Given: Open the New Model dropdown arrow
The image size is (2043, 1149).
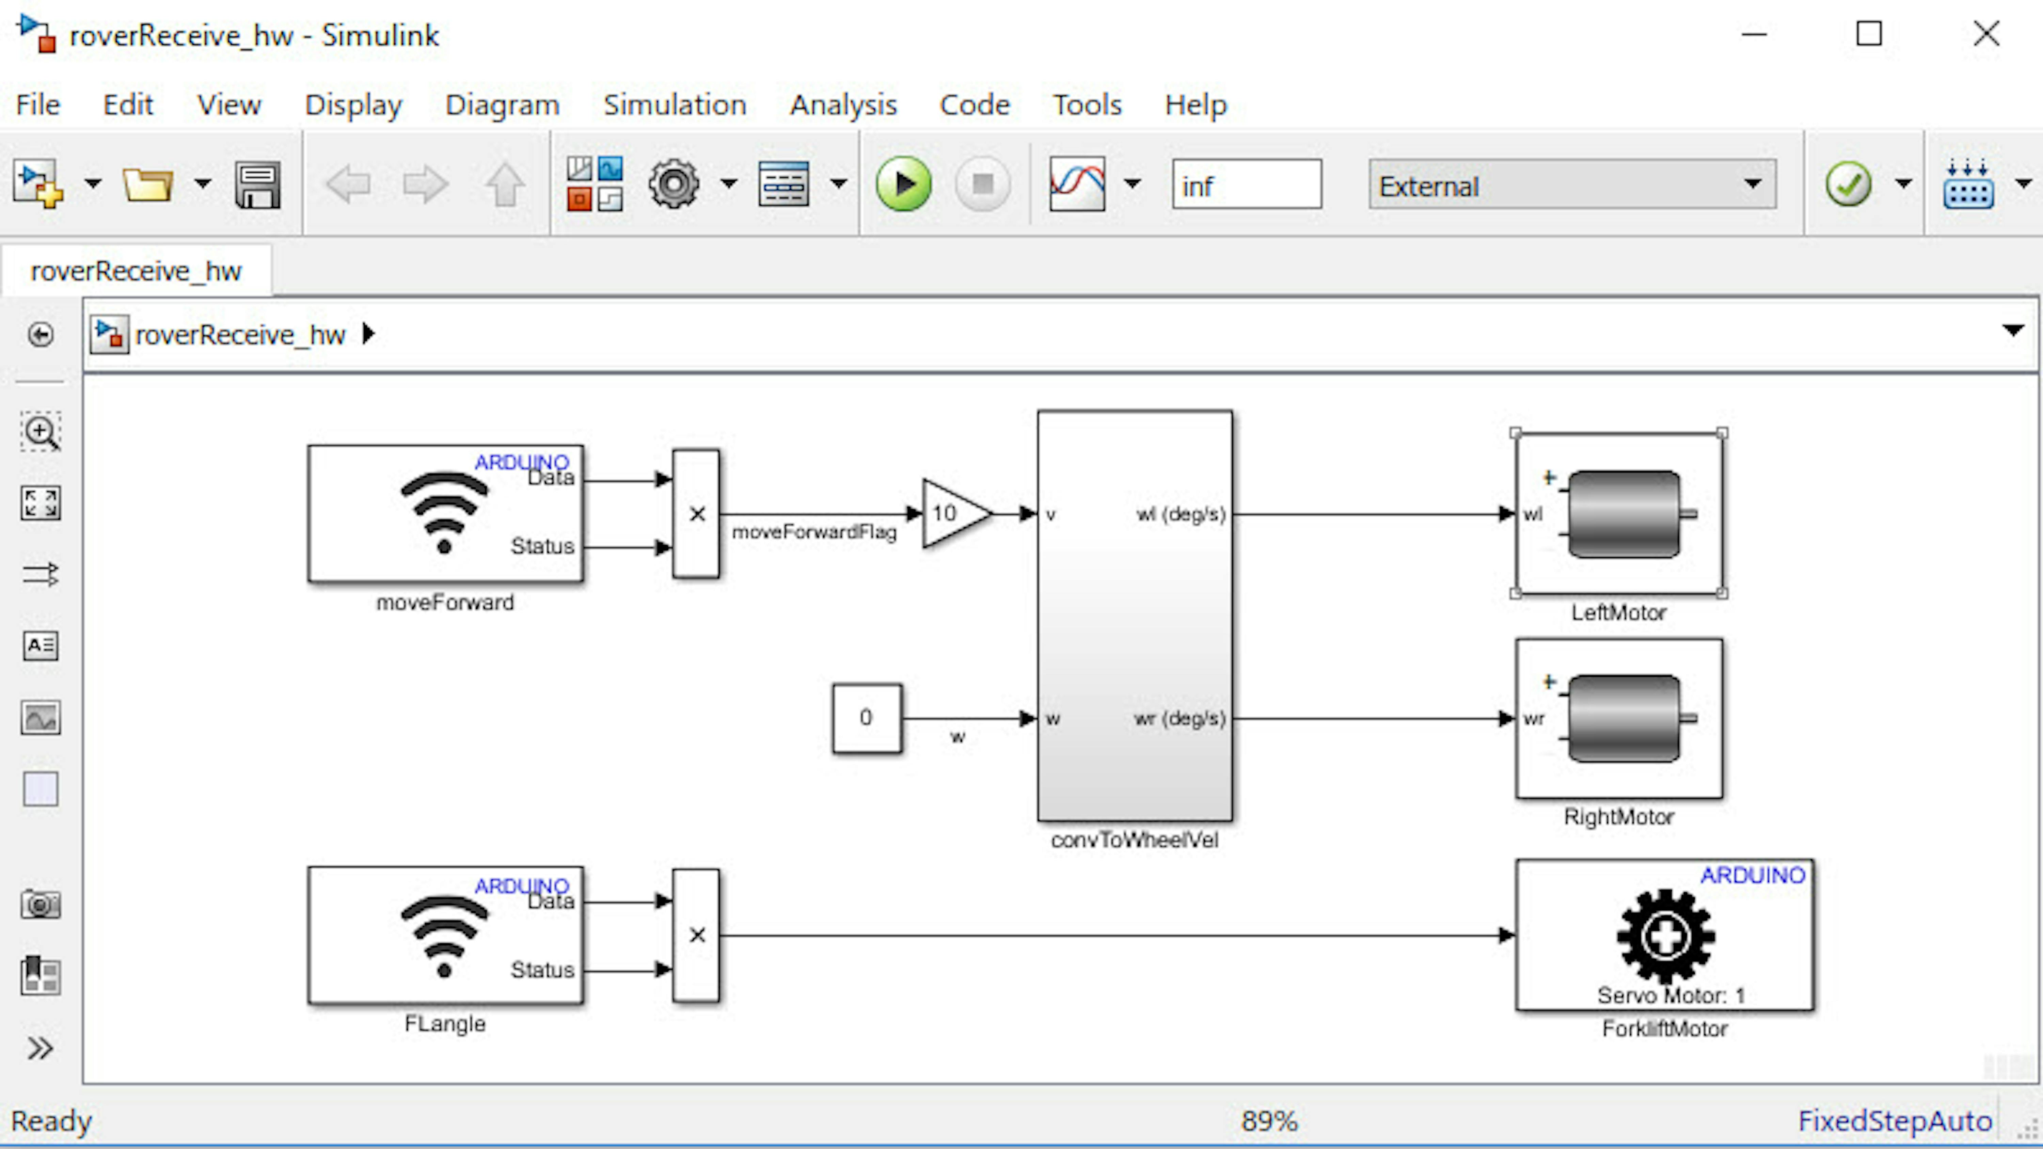Looking at the screenshot, I should pos(94,184).
